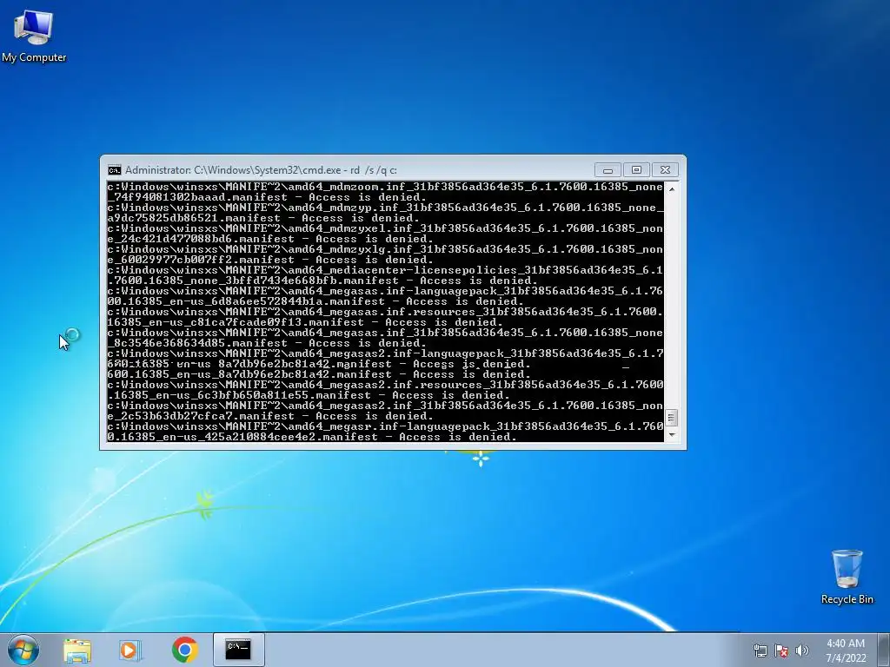Click the amd64_mdmzyxel.inf manifest line
Screen dimensions: 890x667
click(x=385, y=228)
